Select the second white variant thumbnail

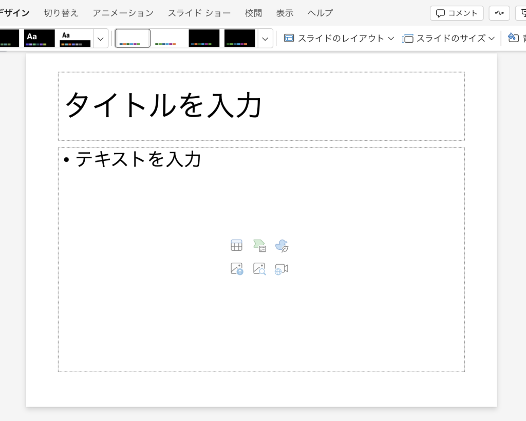(168, 38)
